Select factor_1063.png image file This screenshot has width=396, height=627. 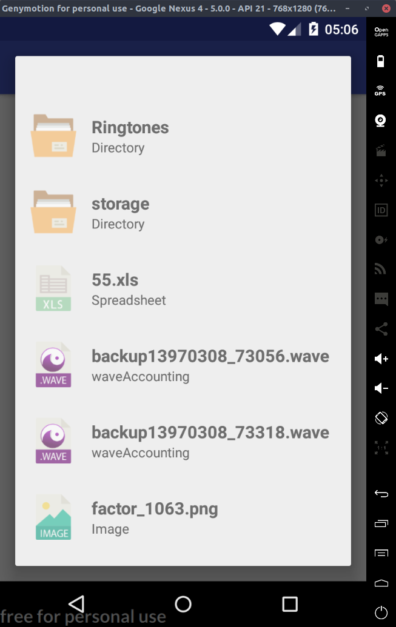pyautogui.click(x=183, y=517)
